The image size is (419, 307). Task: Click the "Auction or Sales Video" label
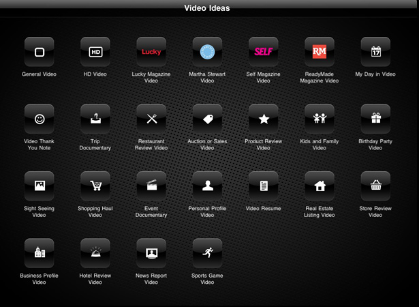207,145
